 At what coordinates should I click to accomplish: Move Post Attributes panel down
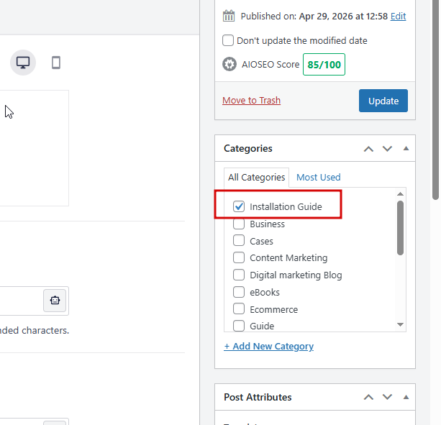tap(387, 397)
